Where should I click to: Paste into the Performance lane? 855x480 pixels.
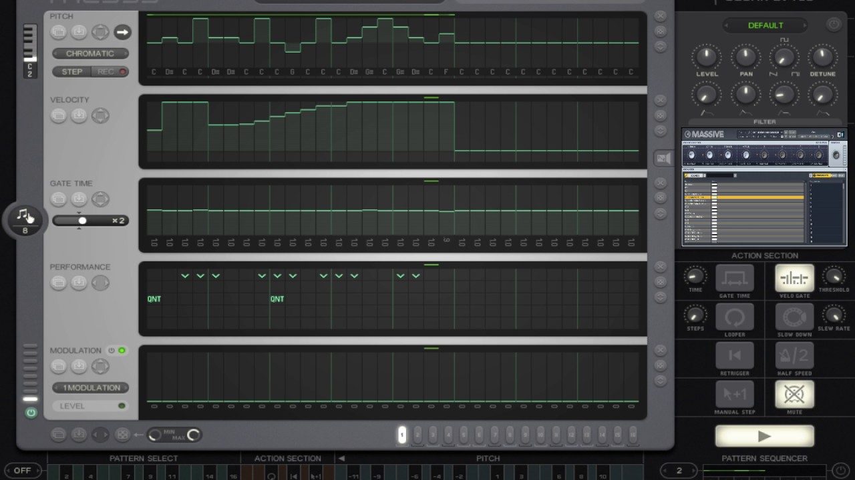pyautogui.click(x=79, y=283)
